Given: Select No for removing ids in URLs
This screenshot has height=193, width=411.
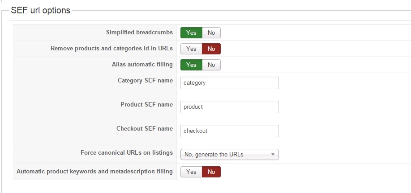Looking at the screenshot, I should tap(211, 49).
